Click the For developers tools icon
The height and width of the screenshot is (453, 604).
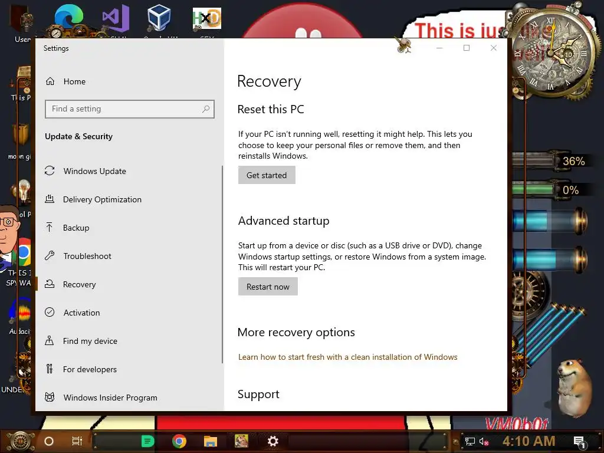[50, 369]
